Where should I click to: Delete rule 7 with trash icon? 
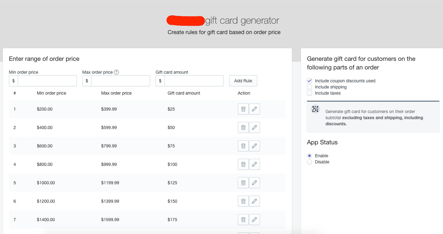243,220
